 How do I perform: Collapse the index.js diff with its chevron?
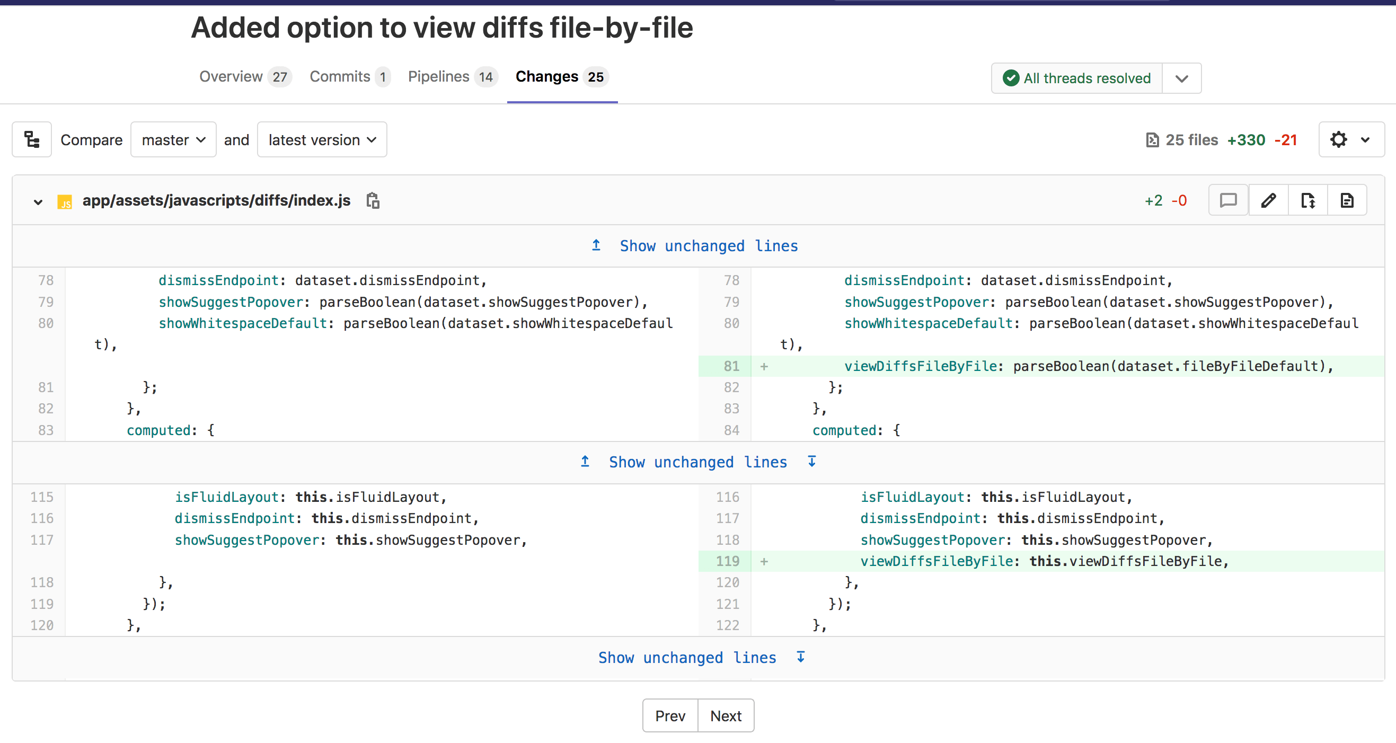tap(38, 201)
